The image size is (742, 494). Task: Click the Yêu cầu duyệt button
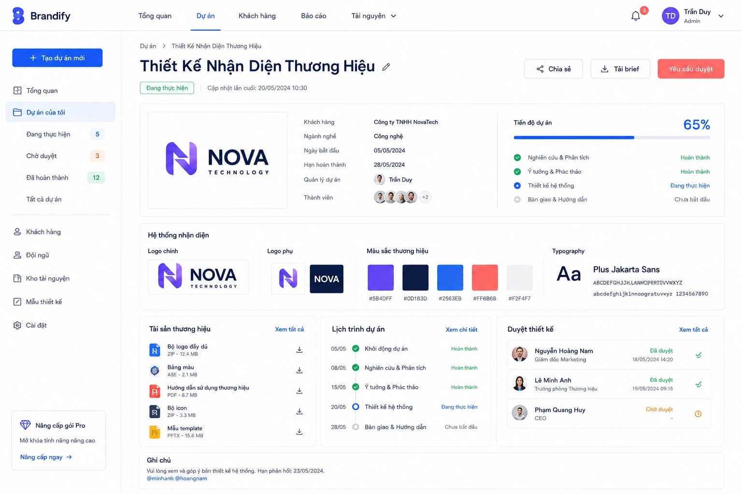pyautogui.click(x=691, y=69)
